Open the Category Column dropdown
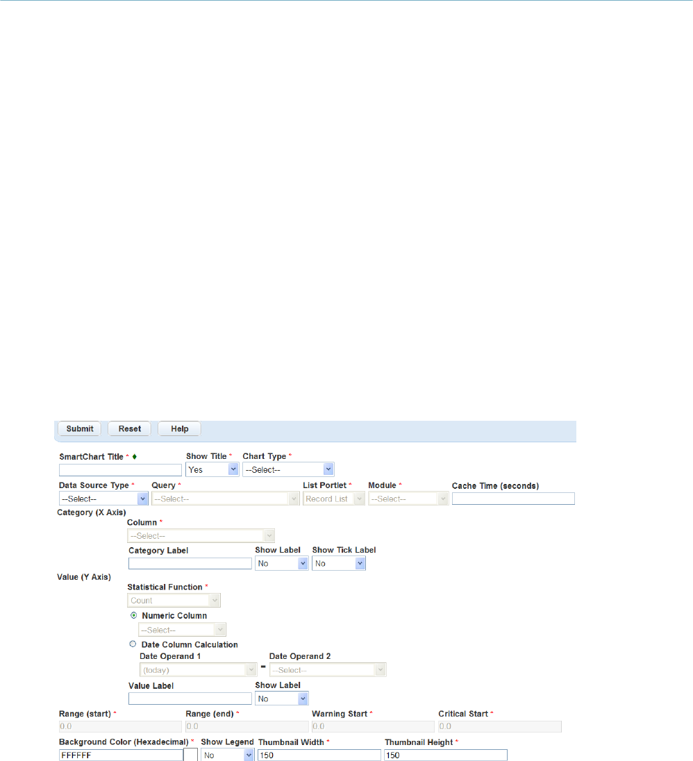The height and width of the screenshot is (761, 693). pos(201,536)
